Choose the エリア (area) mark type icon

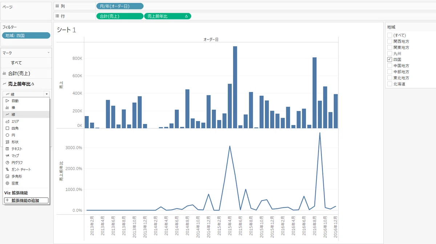tap(7, 121)
